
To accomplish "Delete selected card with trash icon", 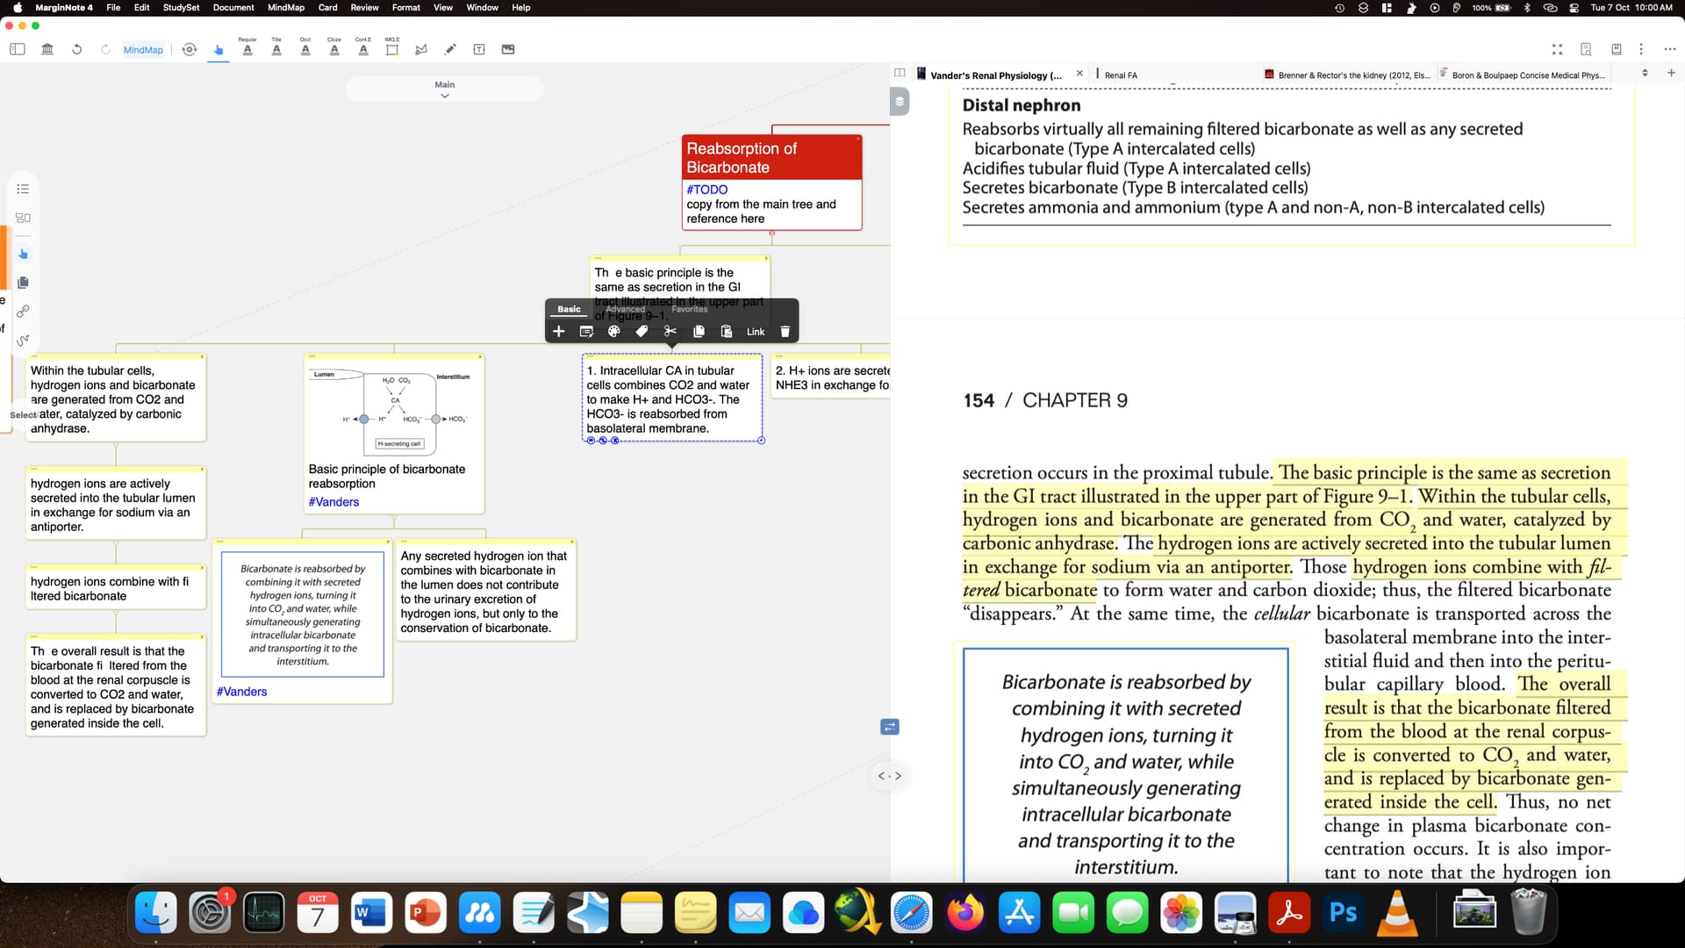I will coord(785,332).
